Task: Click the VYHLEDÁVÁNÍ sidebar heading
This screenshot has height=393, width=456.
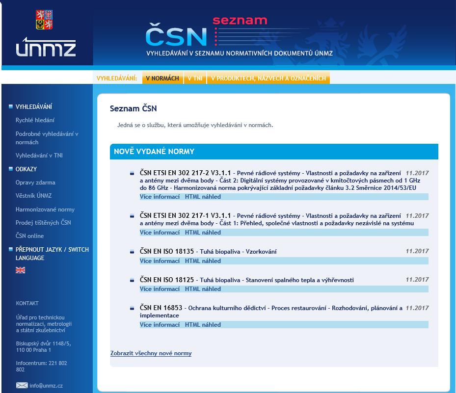Action: click(x=34, y=106)
